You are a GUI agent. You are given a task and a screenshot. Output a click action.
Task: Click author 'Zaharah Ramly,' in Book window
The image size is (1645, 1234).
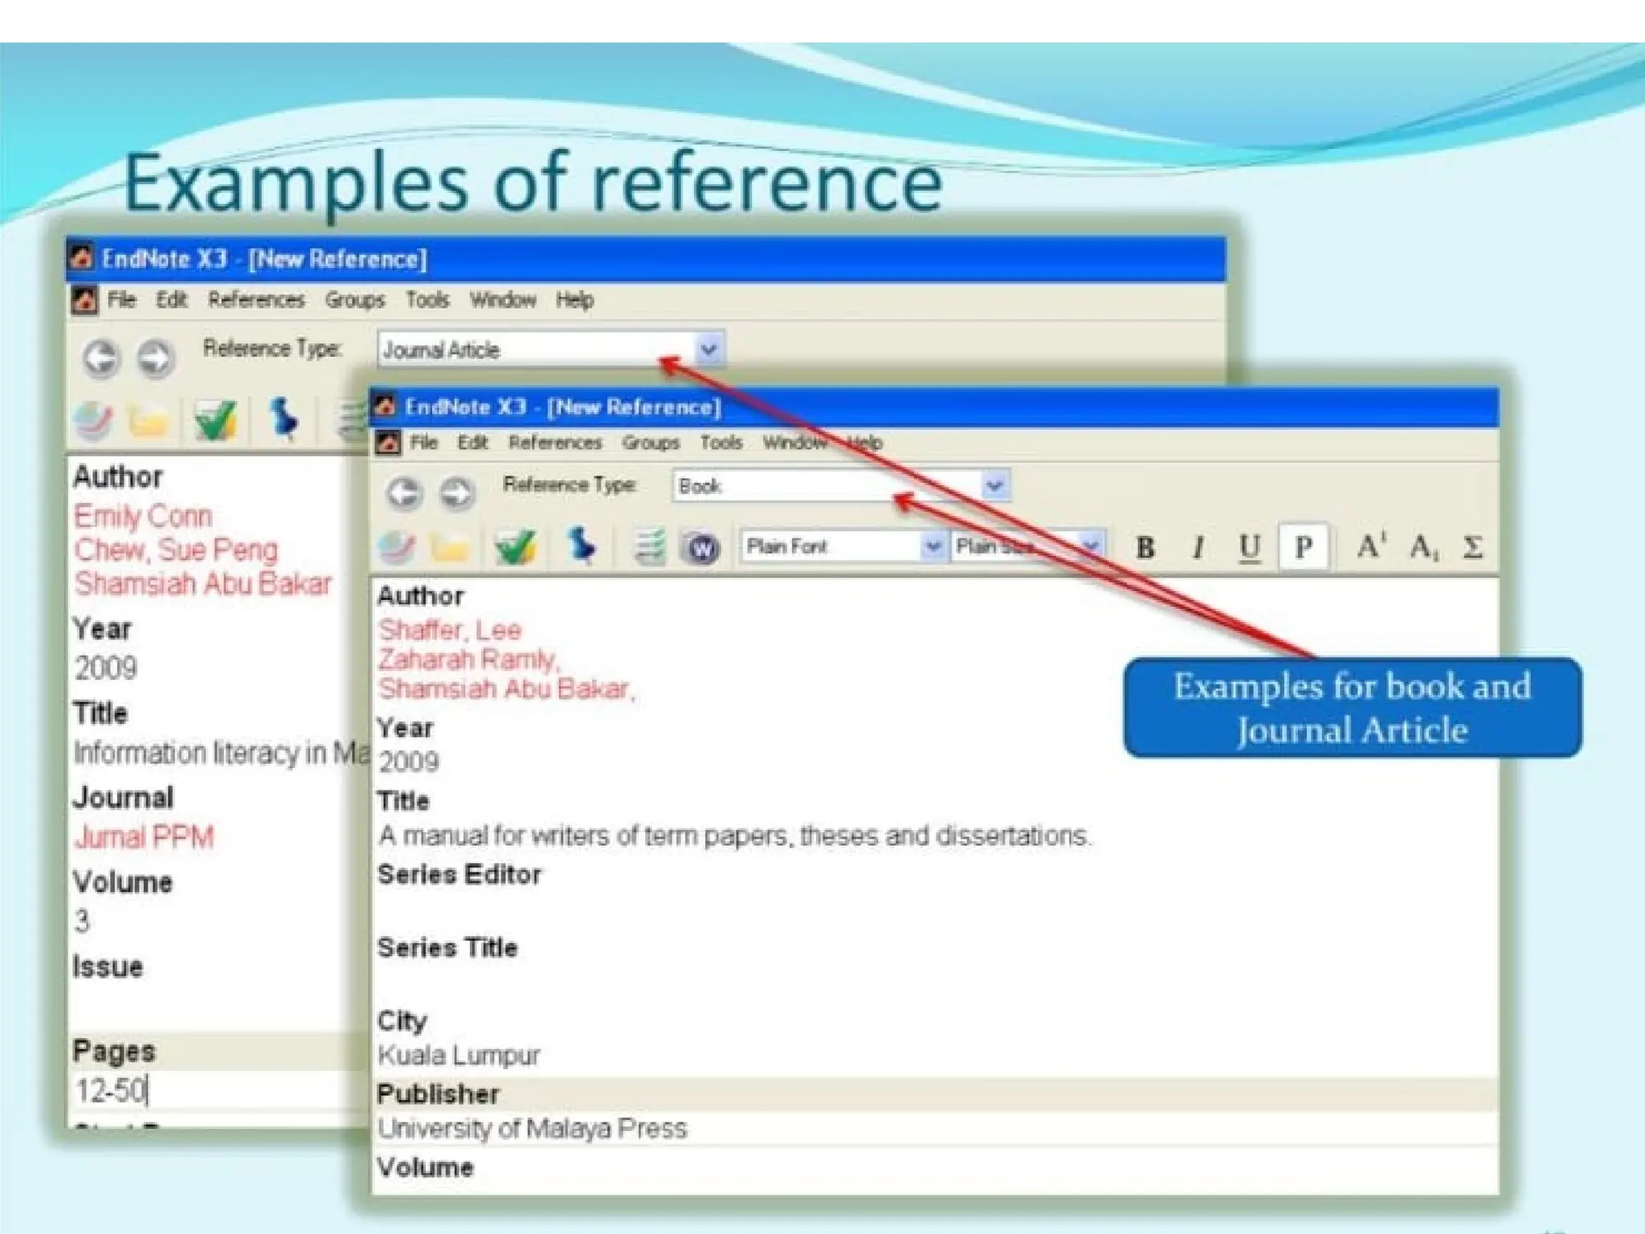pyautogui.click(x=469, y=660)
